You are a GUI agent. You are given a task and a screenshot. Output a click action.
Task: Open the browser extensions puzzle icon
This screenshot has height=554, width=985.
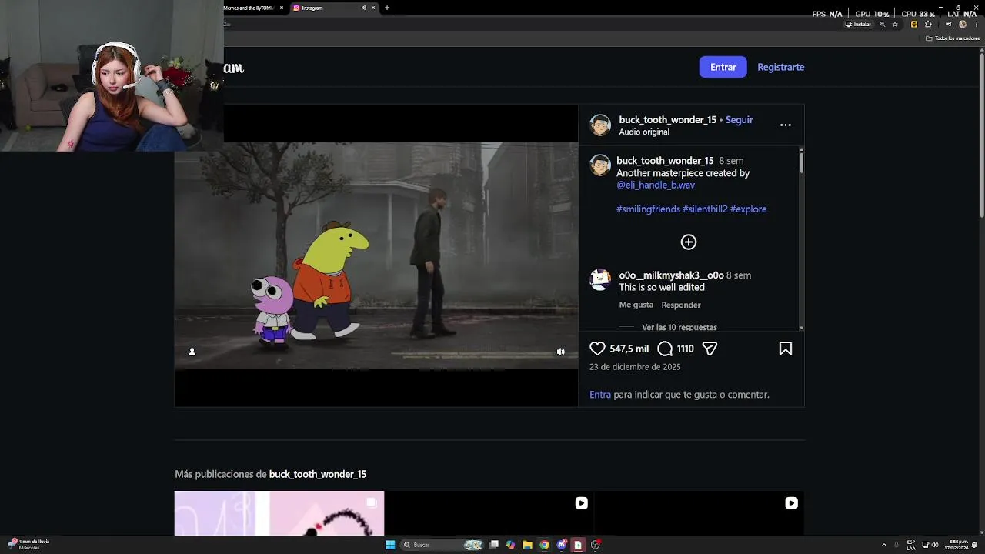click(927, 24)
